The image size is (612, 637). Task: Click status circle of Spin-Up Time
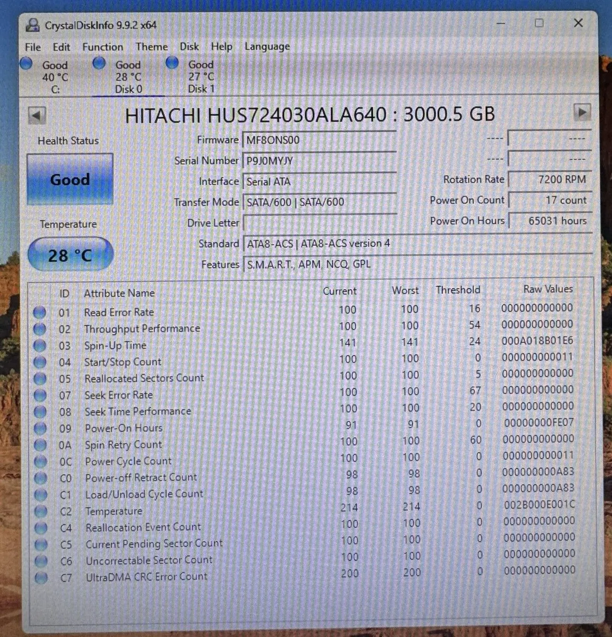[x=39, y=346]
